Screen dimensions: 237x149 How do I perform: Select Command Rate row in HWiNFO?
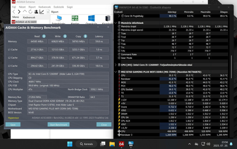pos(173,54)
